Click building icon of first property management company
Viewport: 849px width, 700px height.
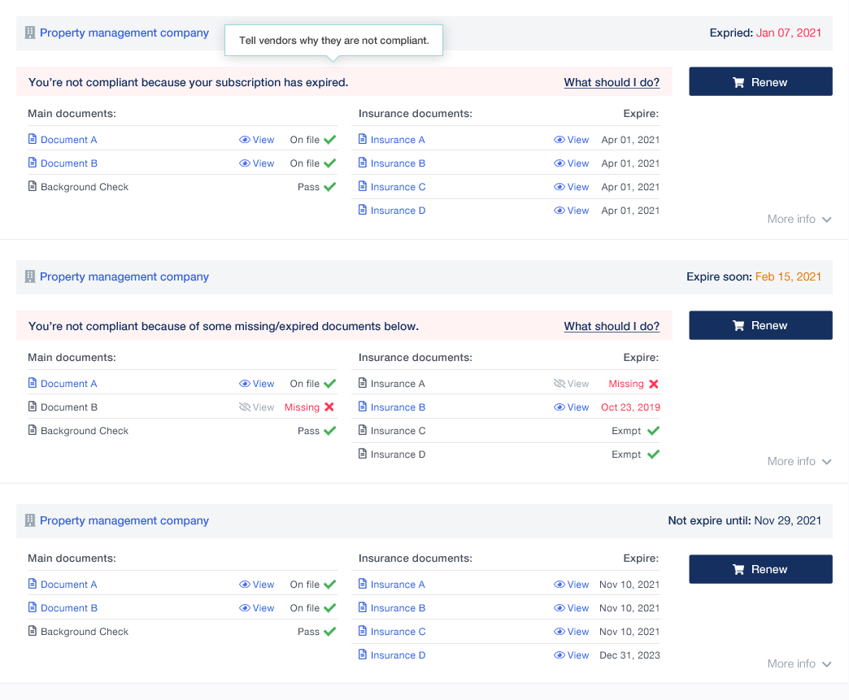[x=30, y=33]
